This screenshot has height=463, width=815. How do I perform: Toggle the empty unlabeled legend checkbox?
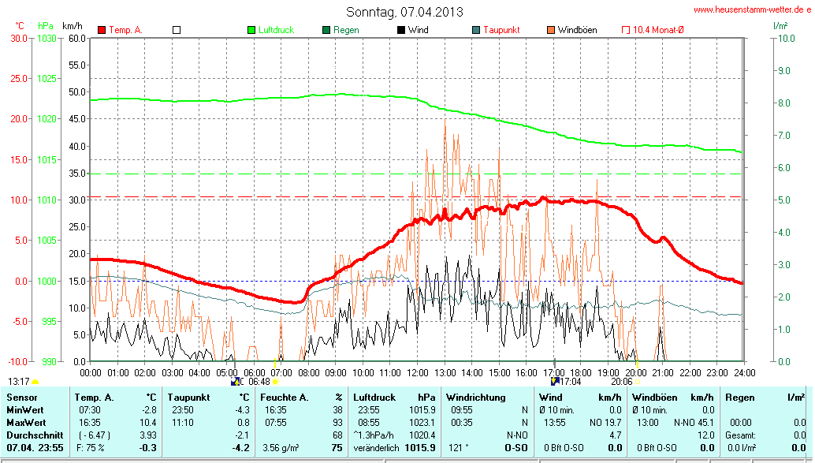pos(177,30)
